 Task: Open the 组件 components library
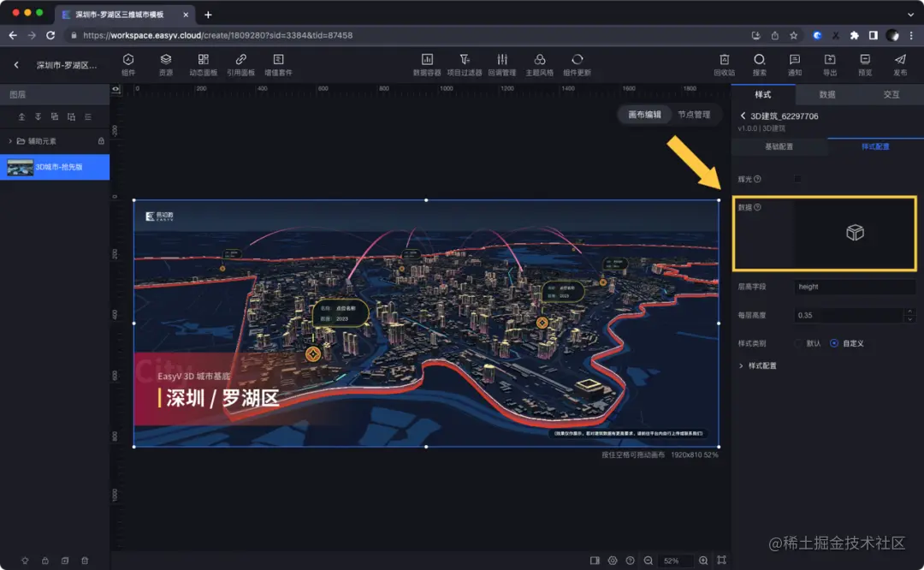(x=127, y=64)
